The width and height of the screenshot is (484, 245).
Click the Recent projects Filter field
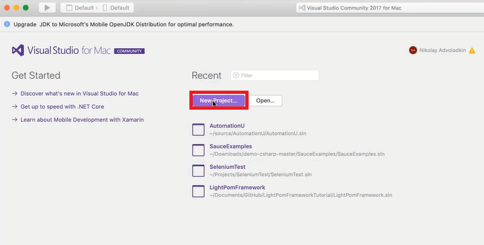point(275,75)
